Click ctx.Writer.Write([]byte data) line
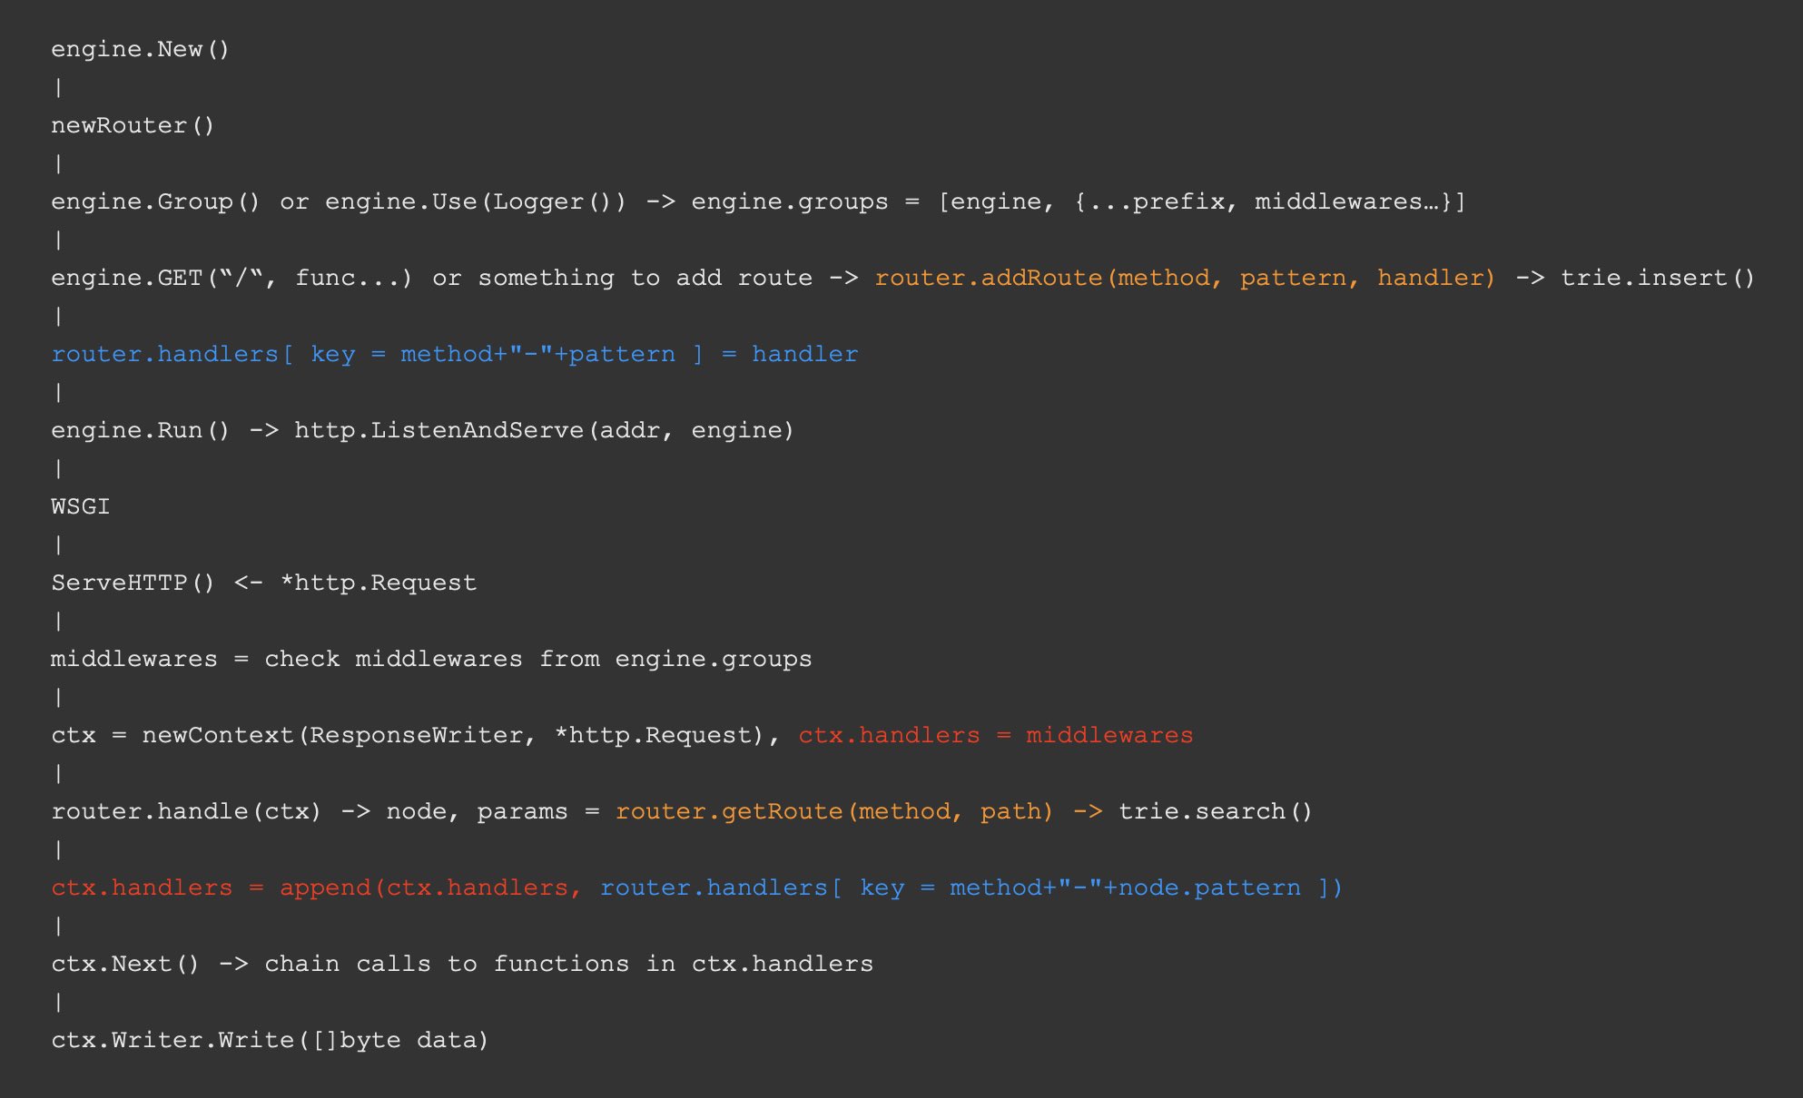 [270, 1040]
